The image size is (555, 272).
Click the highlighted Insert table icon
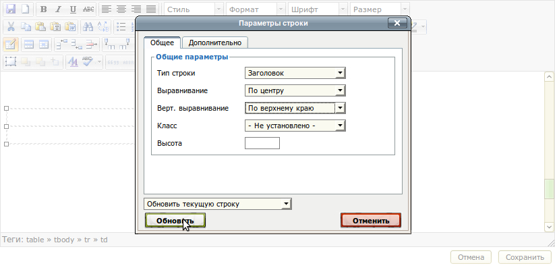pyautogui.click(x=11, y=45)
